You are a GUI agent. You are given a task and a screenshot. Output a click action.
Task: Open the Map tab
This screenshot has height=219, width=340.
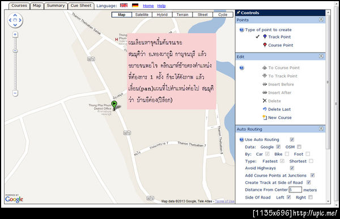(x=37, y=6)
